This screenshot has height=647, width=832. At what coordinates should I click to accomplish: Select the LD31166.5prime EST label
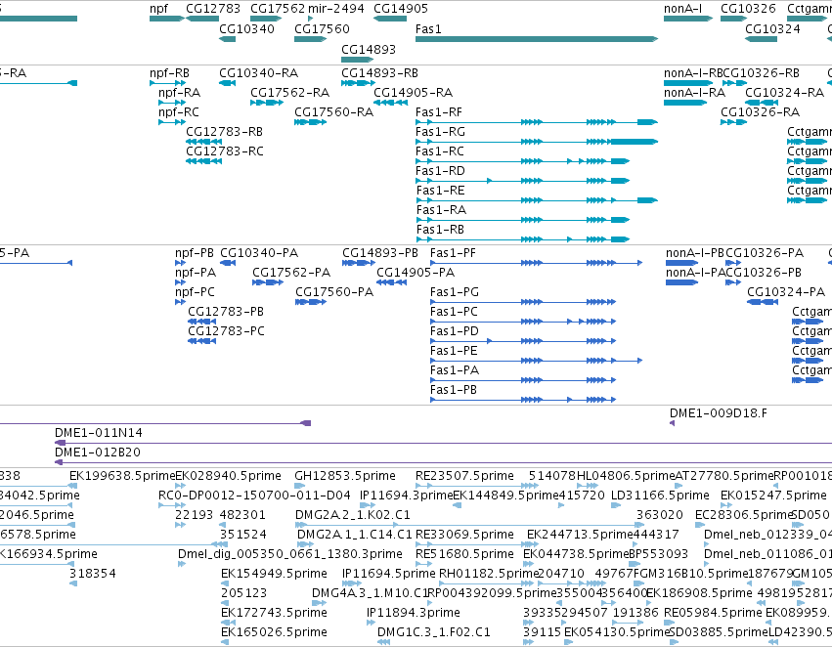click(660, 496)
